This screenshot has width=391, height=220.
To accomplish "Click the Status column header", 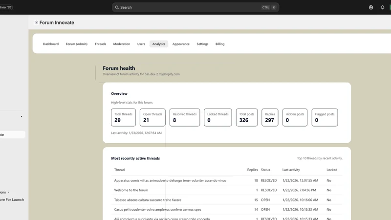I will [265, 170].
